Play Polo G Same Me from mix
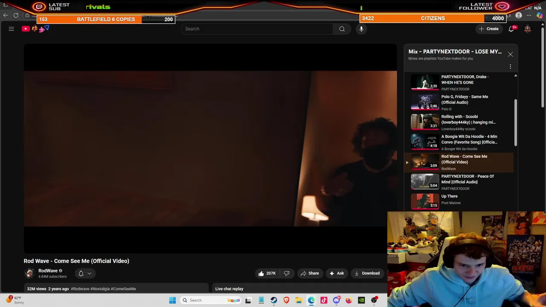The height and width of the screenshot is (307, 546). [460, 102]
